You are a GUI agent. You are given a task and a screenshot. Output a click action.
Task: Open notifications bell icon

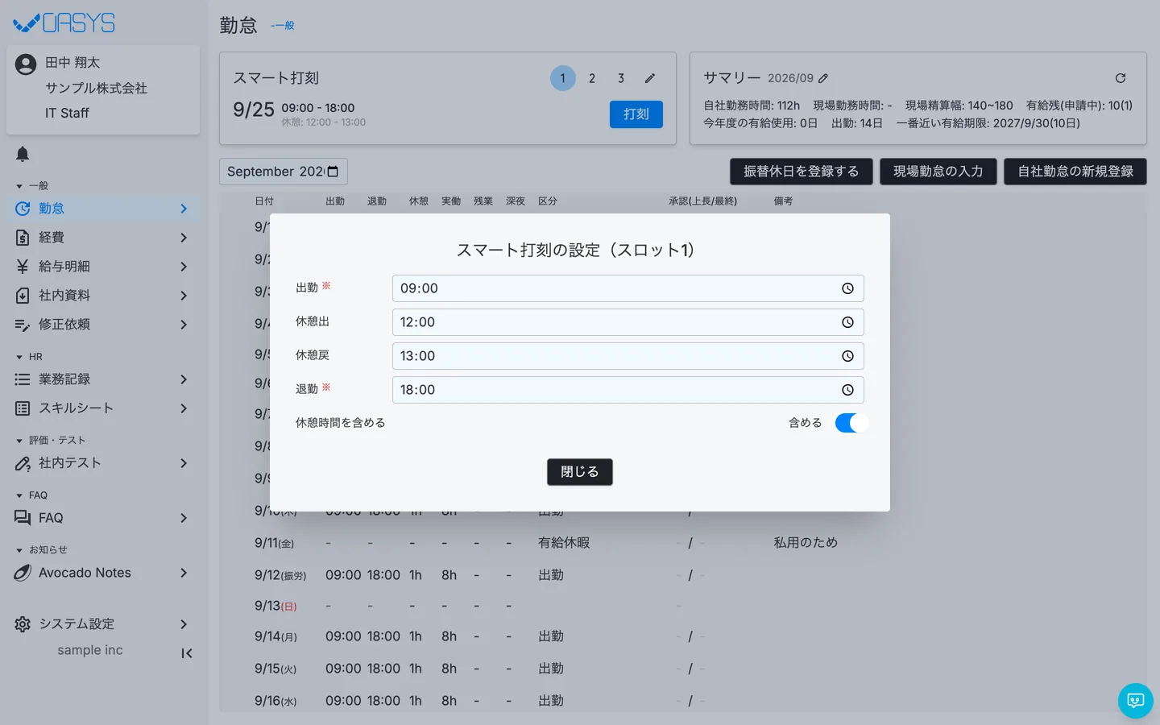pyautogui.click(x=23, y=154)
